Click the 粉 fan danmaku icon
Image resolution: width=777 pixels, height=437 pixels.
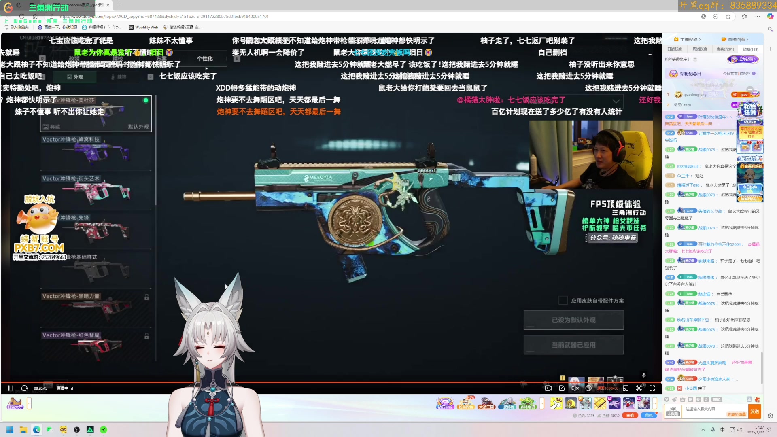tap(690, 399)
